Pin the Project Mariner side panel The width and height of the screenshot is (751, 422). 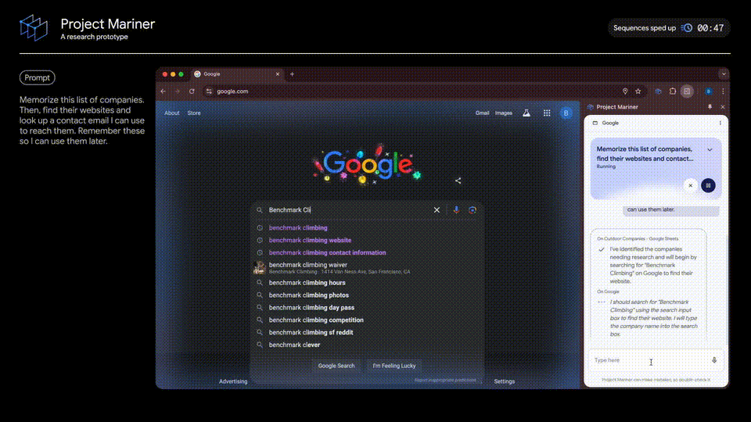[x=710, y=107]
